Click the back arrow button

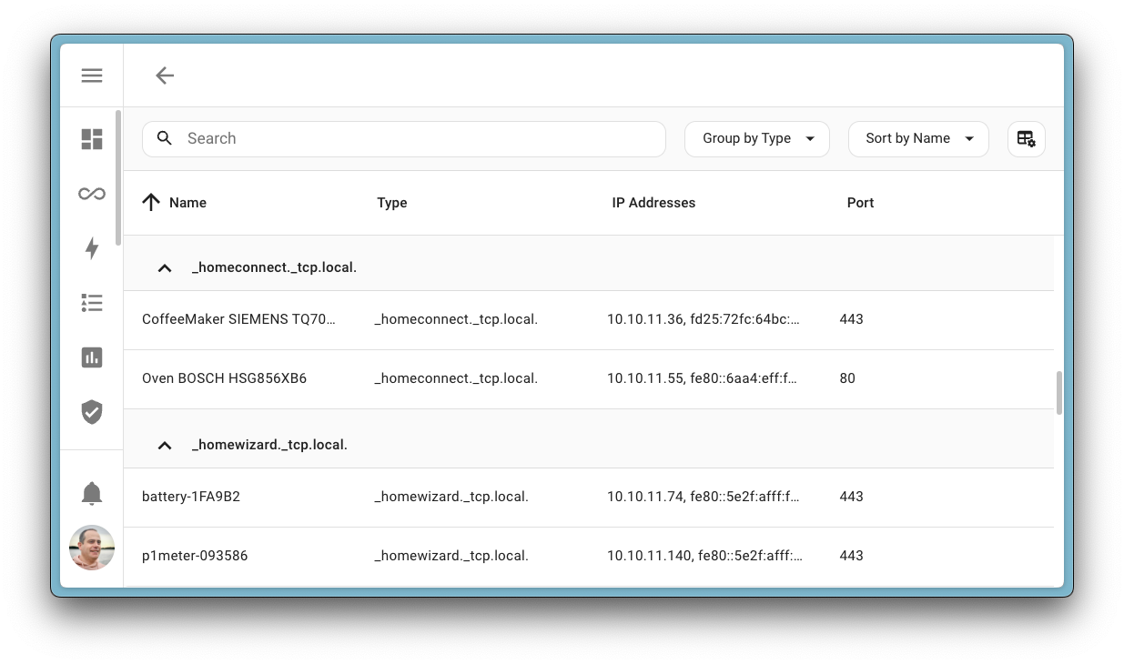(x=165, y=75)
